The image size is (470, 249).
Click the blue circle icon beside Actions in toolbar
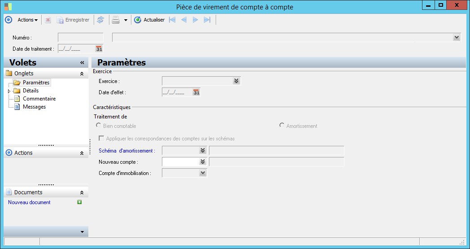tap(9, 20)
